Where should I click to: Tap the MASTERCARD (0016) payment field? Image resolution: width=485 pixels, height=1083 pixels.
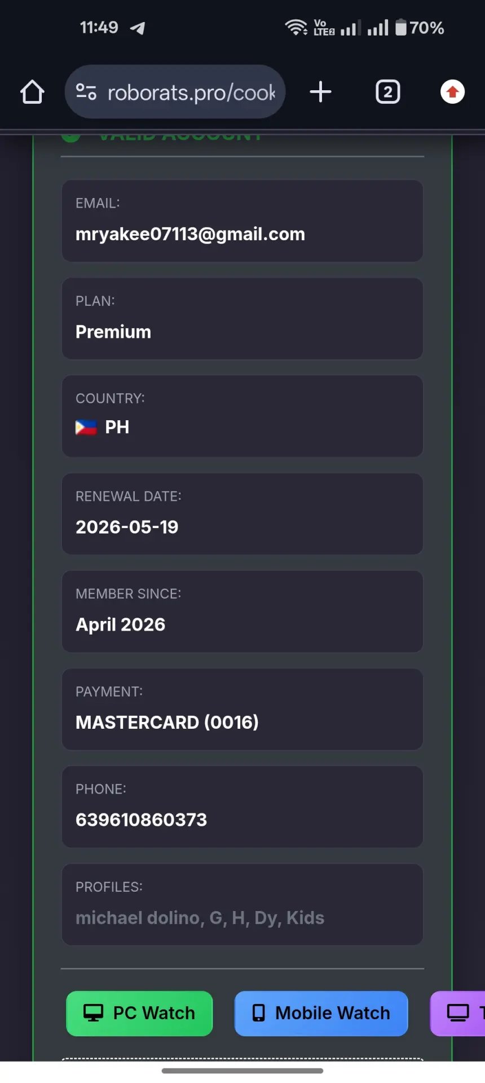242,709
